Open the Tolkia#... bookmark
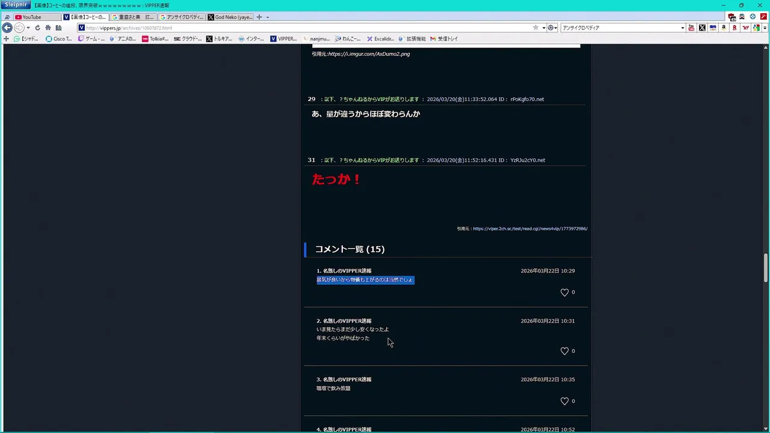The image size is (770, 433). [155, 38]
